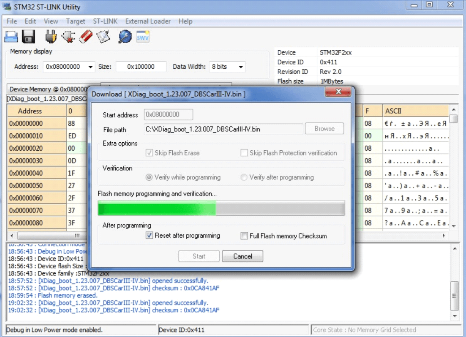This screenshot has width=466, height=337.
Task: Click the Cancel button
Action: click(x=243, y=256)
